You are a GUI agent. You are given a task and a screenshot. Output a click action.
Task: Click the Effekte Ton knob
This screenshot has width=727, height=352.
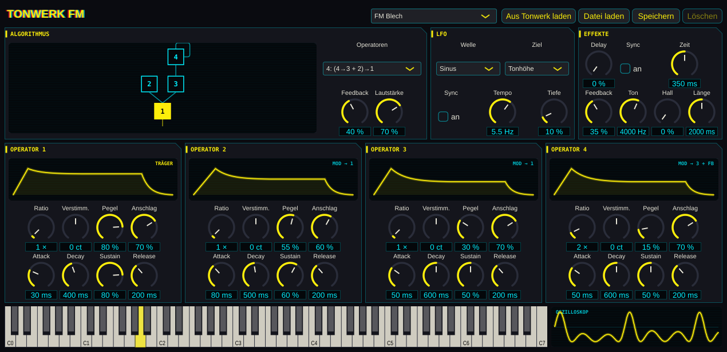tap(633, 112)
